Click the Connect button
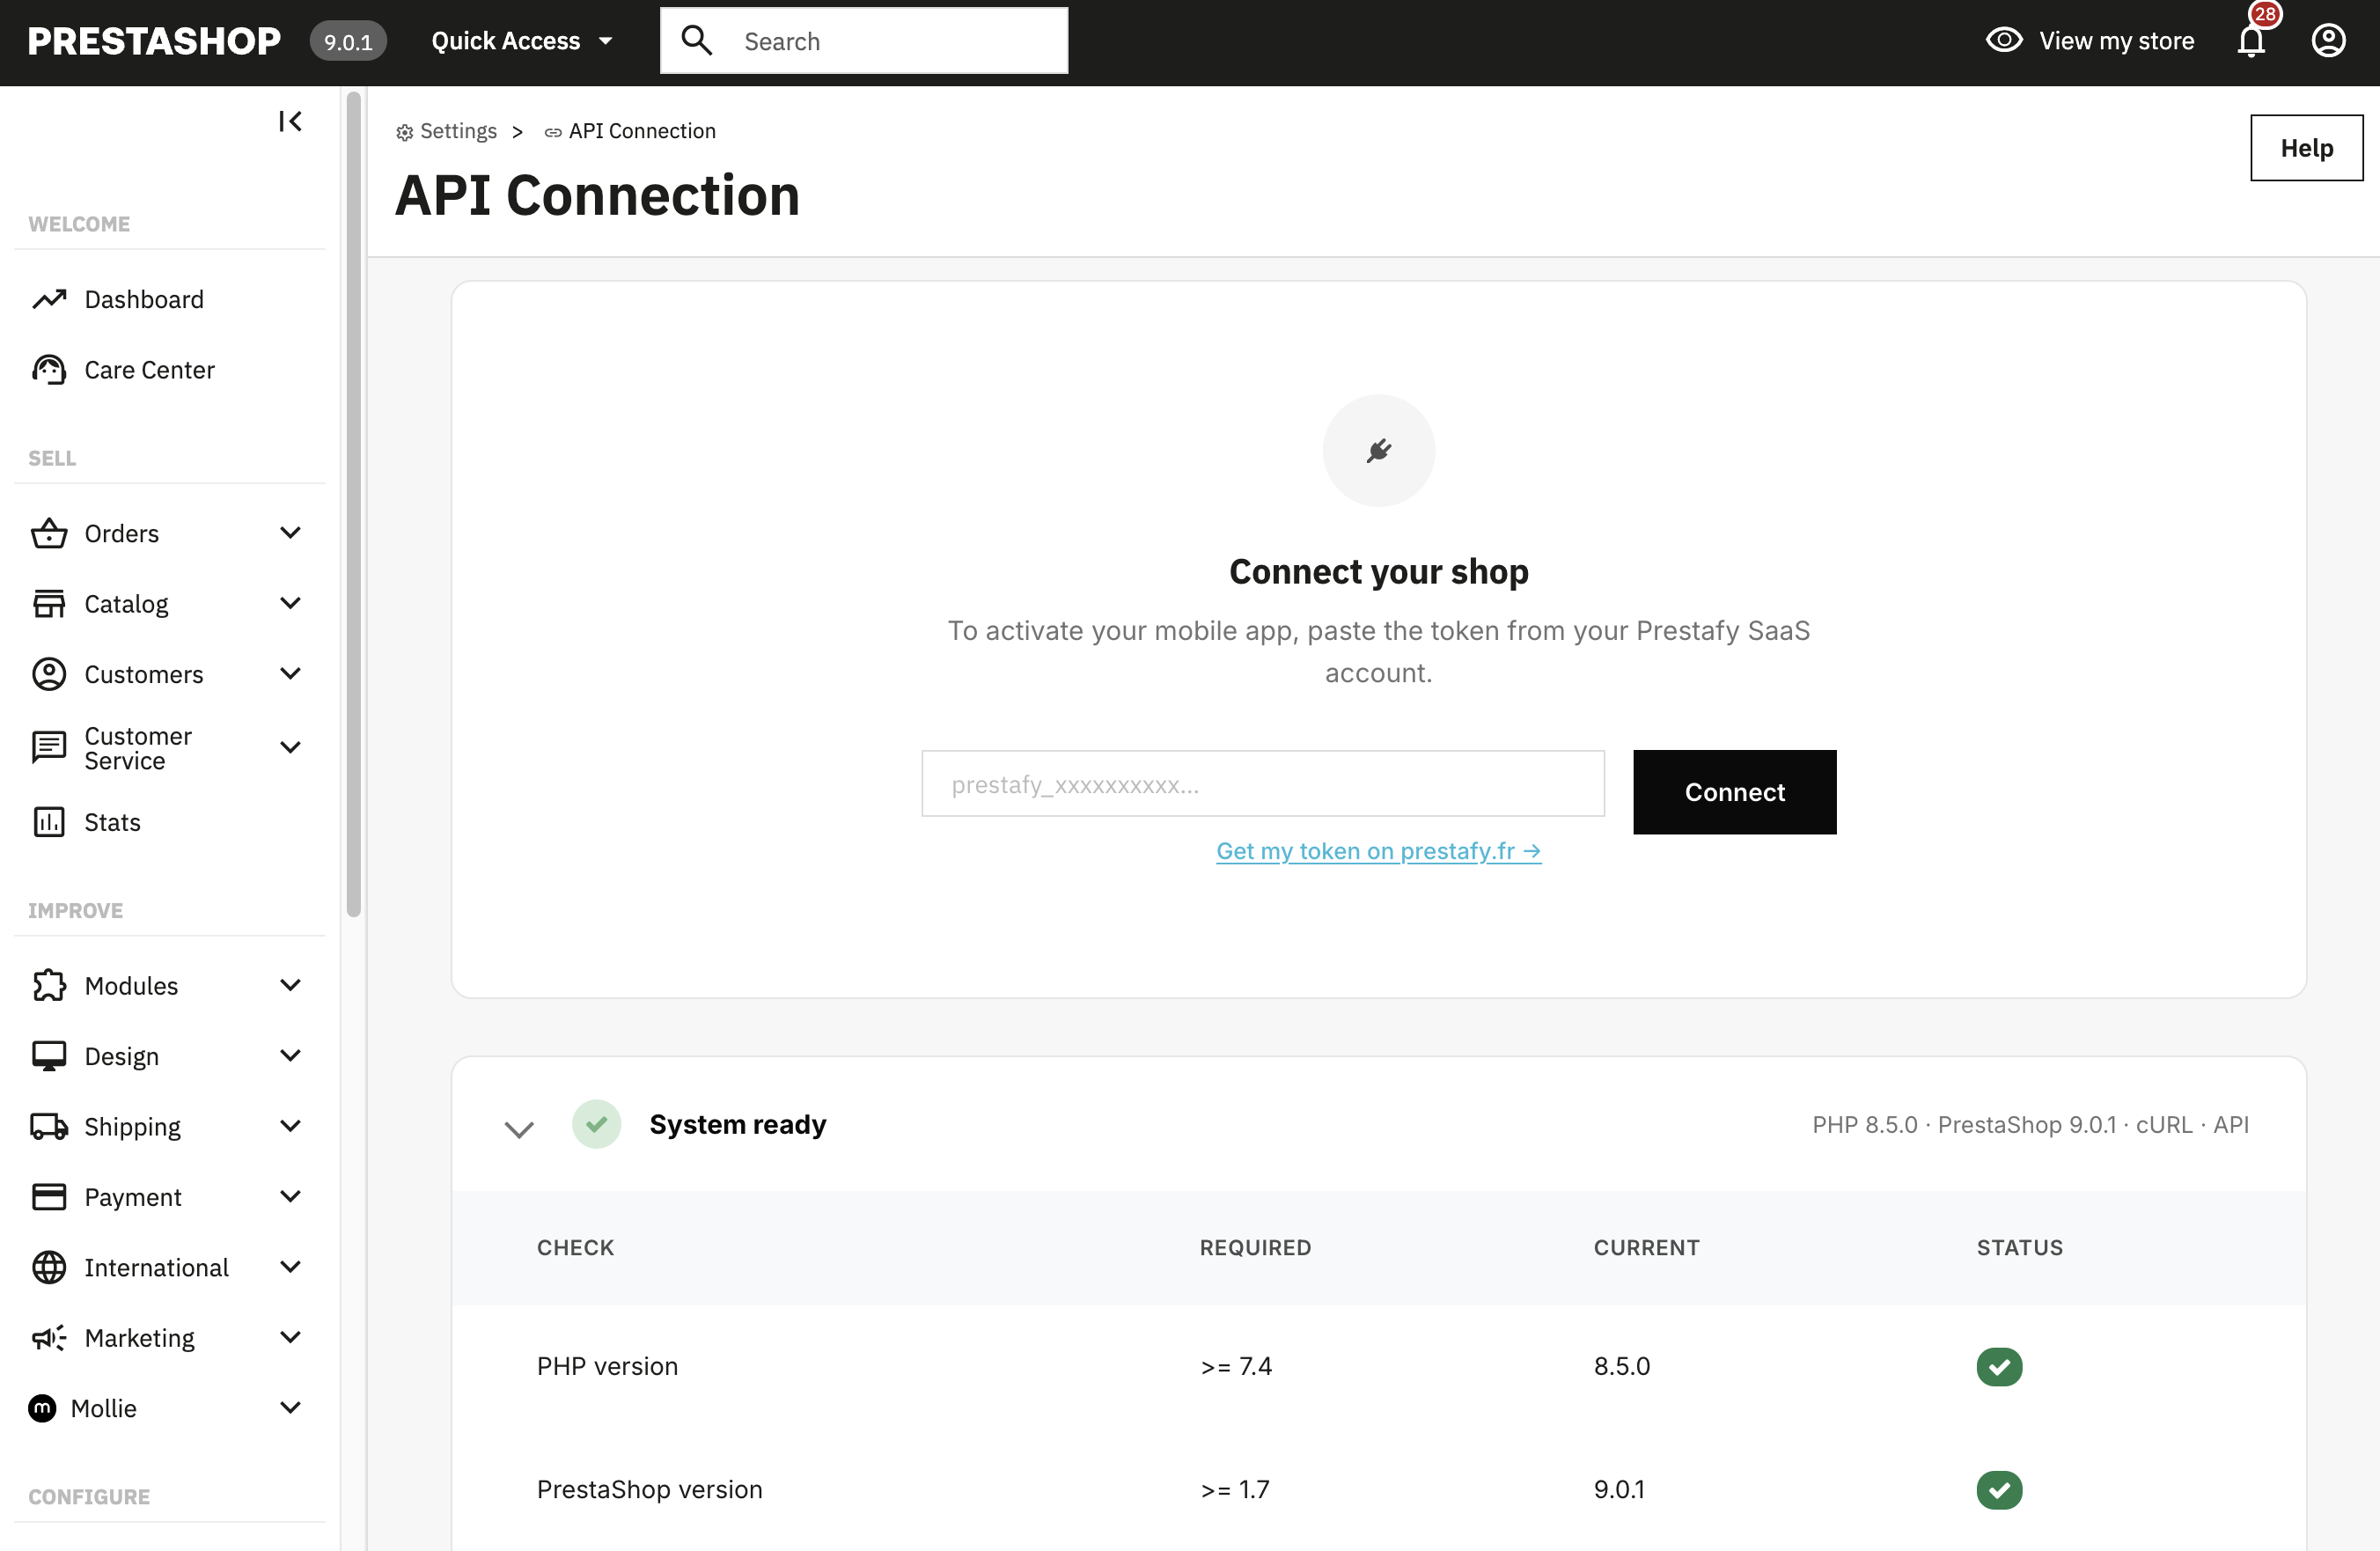Screen dimensions: 2380x1551 [1734, 792]
